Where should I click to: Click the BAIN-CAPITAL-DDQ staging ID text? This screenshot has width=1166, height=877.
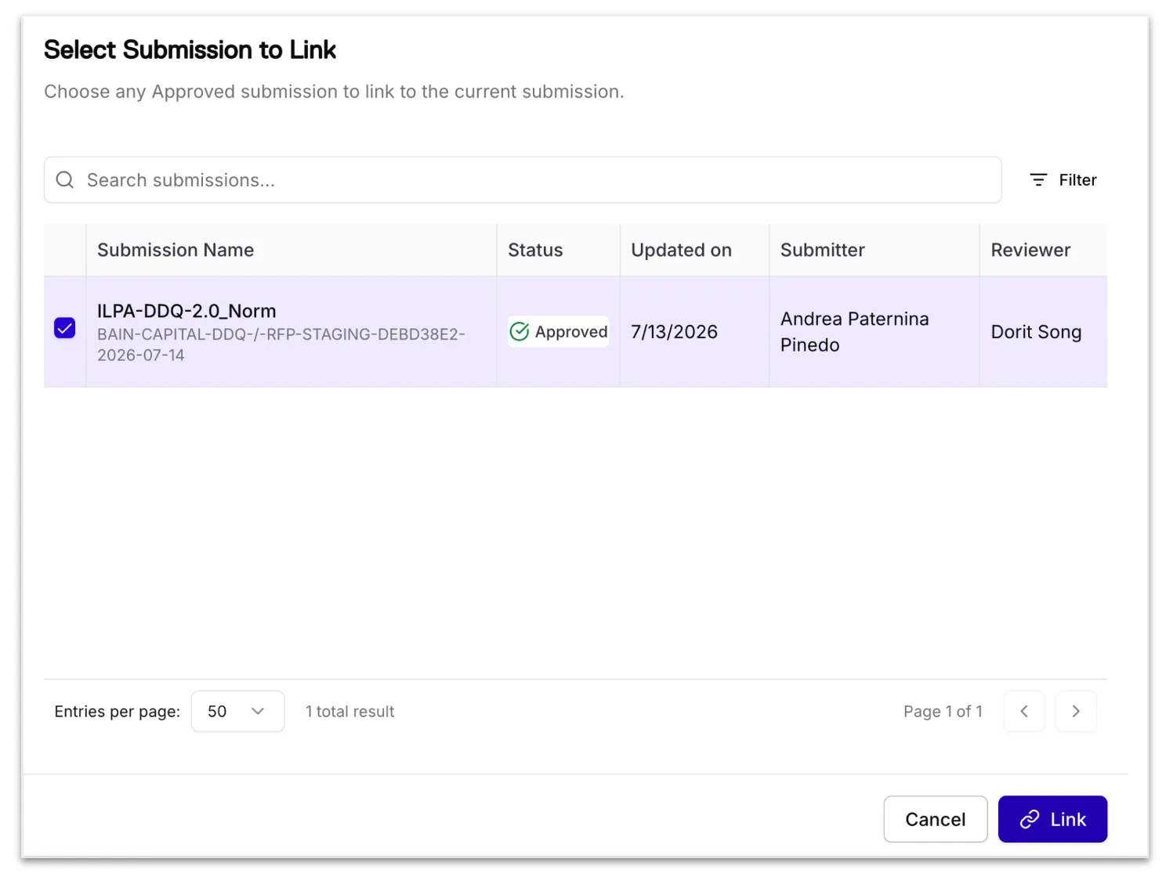click(281, 345)
